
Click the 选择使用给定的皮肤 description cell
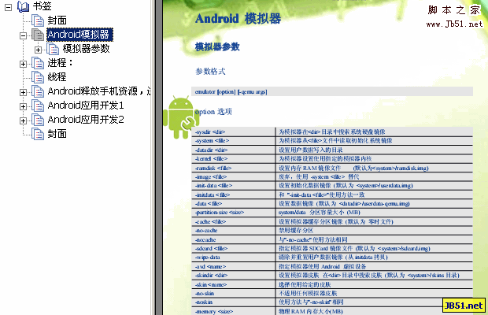point(375,284)
